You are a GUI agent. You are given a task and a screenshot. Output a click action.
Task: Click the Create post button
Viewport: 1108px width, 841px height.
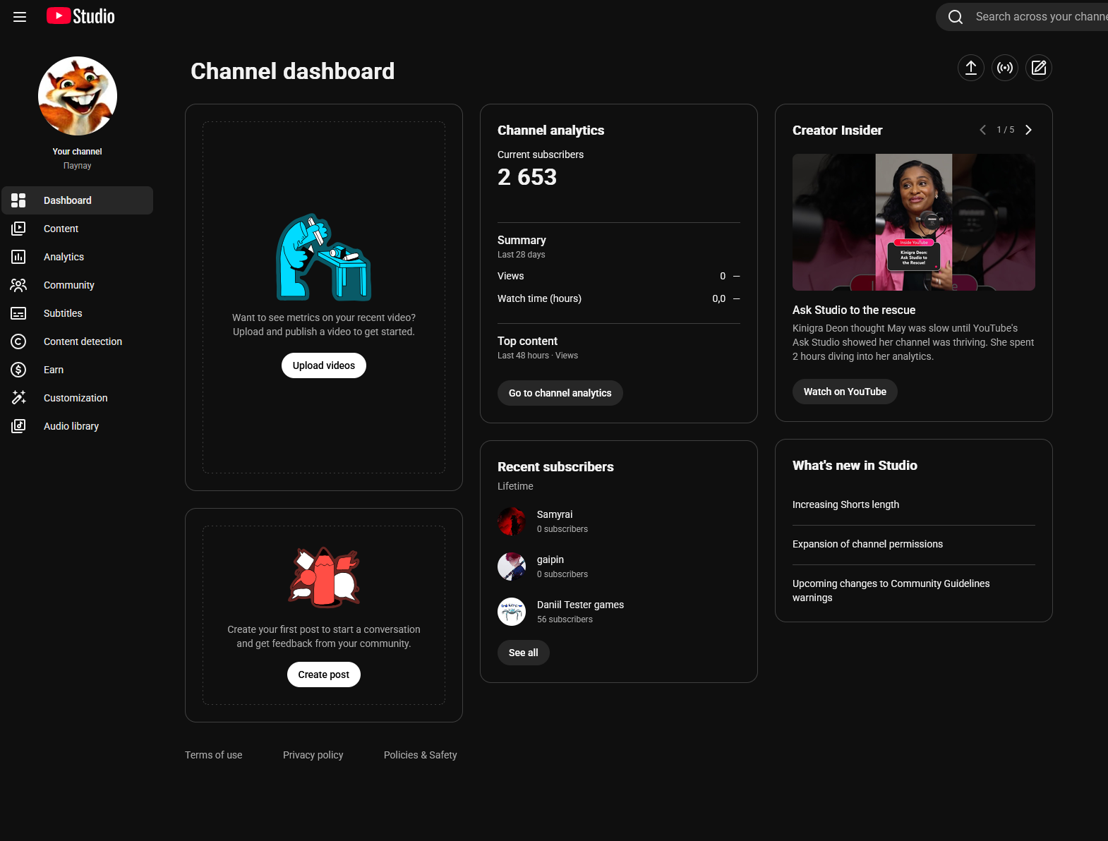click(324, 674)
